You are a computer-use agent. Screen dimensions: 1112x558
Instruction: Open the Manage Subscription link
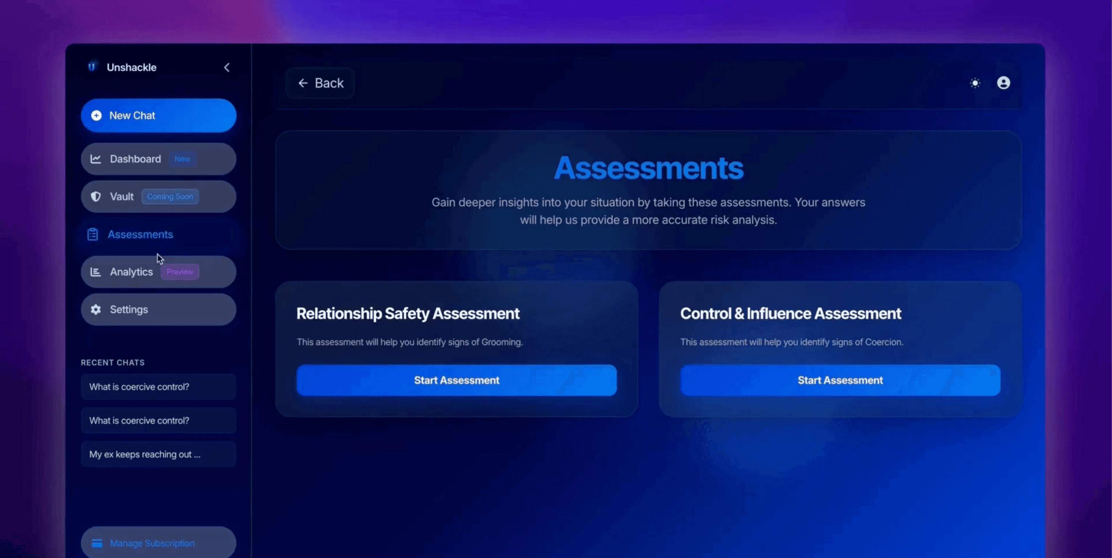point(152,543)
